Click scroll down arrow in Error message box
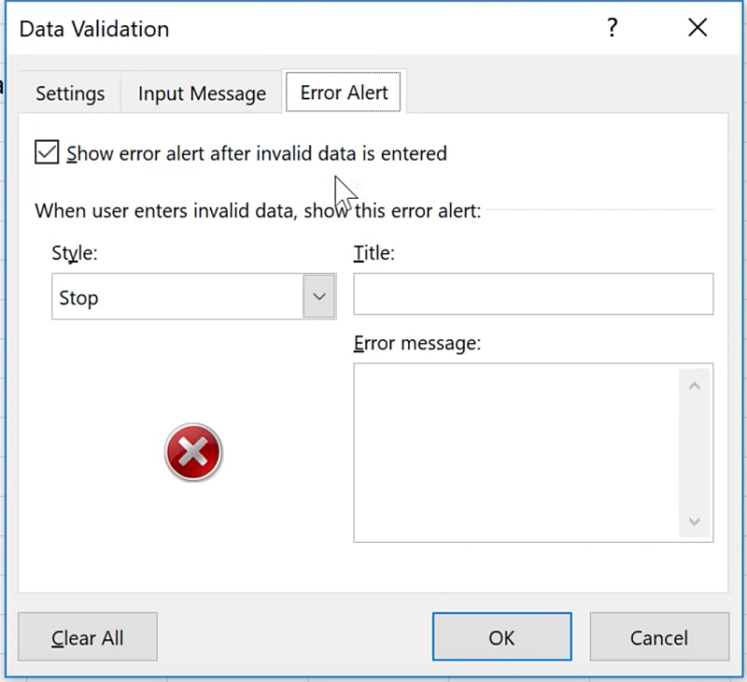The image size is (747, 682). [694, 520]
